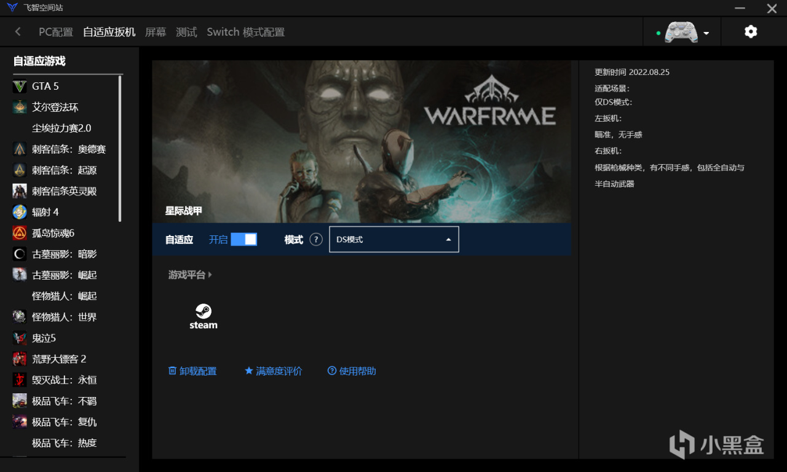Click the 辐射 4 game icon
This screenshot has width=787, height=472.
(x=20, y=212)
